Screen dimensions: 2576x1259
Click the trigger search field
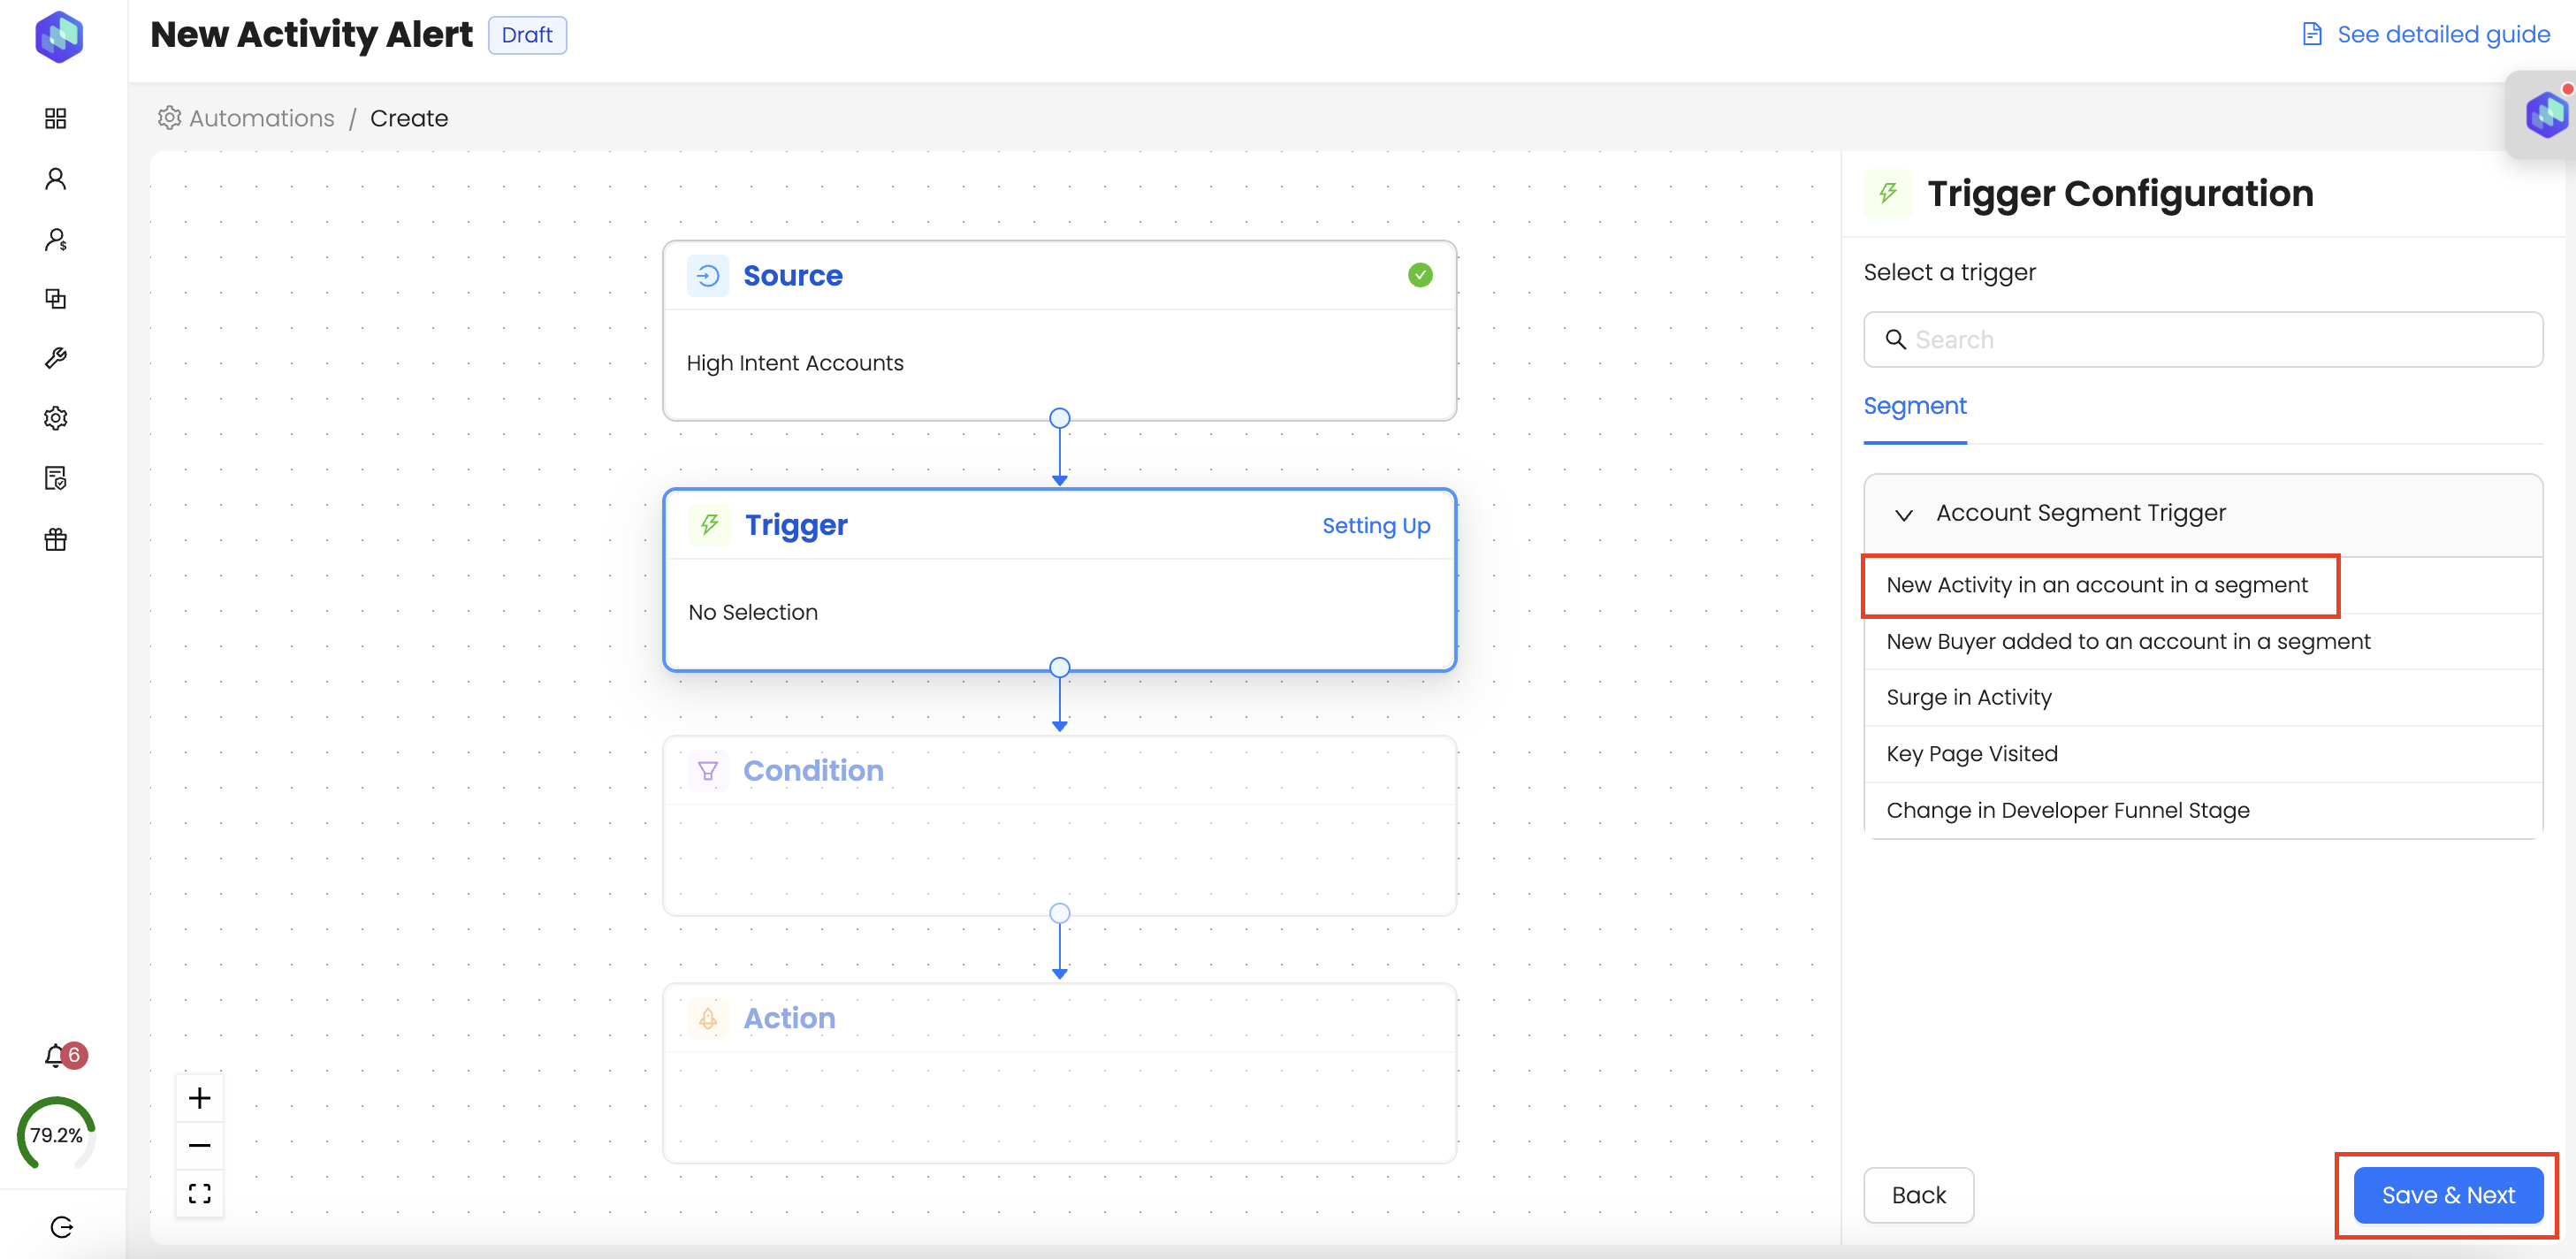point(2203,340)
